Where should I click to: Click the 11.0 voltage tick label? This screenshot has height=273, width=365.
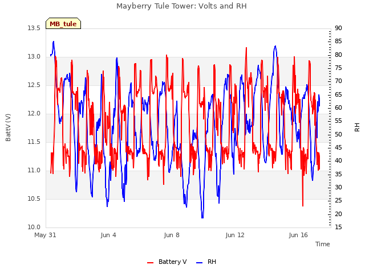coord(34,171)
